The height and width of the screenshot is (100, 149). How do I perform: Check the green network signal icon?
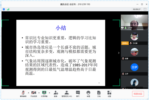(8, 9)
